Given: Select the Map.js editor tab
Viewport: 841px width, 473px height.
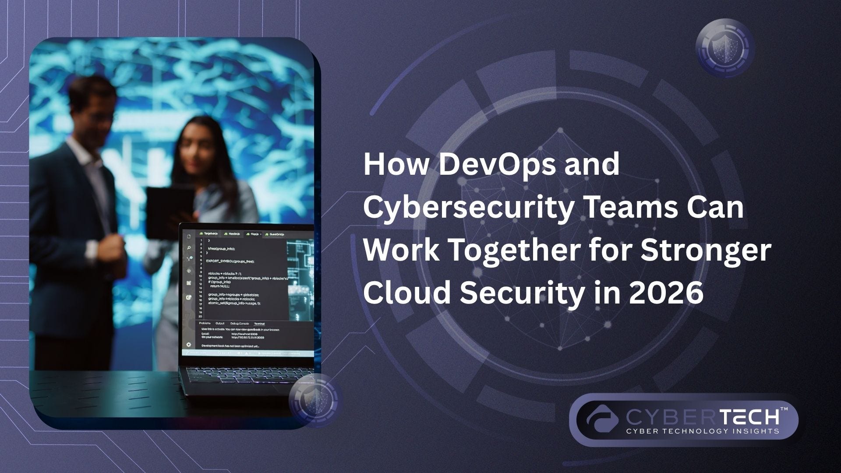Looking at the screenshot, I should (x=253, y=234).
